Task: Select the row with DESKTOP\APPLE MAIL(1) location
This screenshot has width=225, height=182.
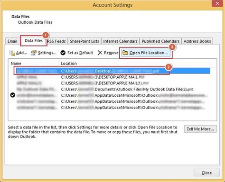Action: coord(113,83)
